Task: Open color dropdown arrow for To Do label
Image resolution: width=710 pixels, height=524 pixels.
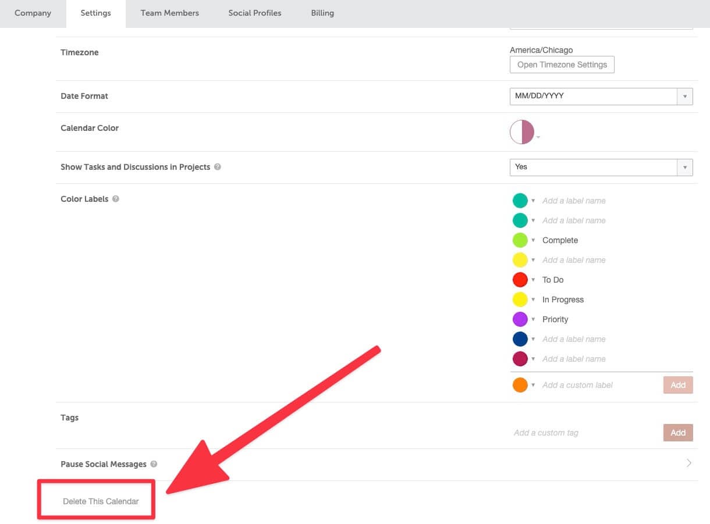Action: (x=533, y=280)
